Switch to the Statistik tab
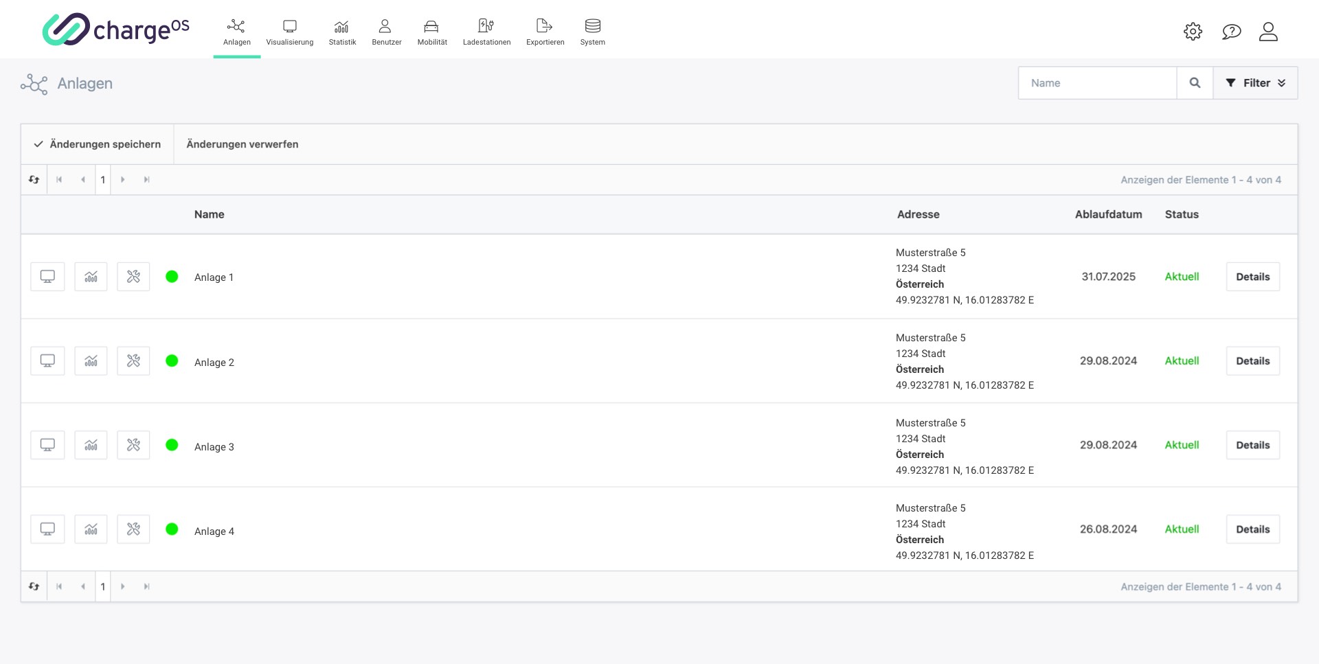The image size is (1319, 664). (x=342, y=32)
